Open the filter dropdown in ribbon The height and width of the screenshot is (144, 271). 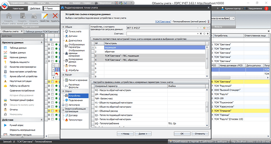pyautogui.click(x=233, y=18)
